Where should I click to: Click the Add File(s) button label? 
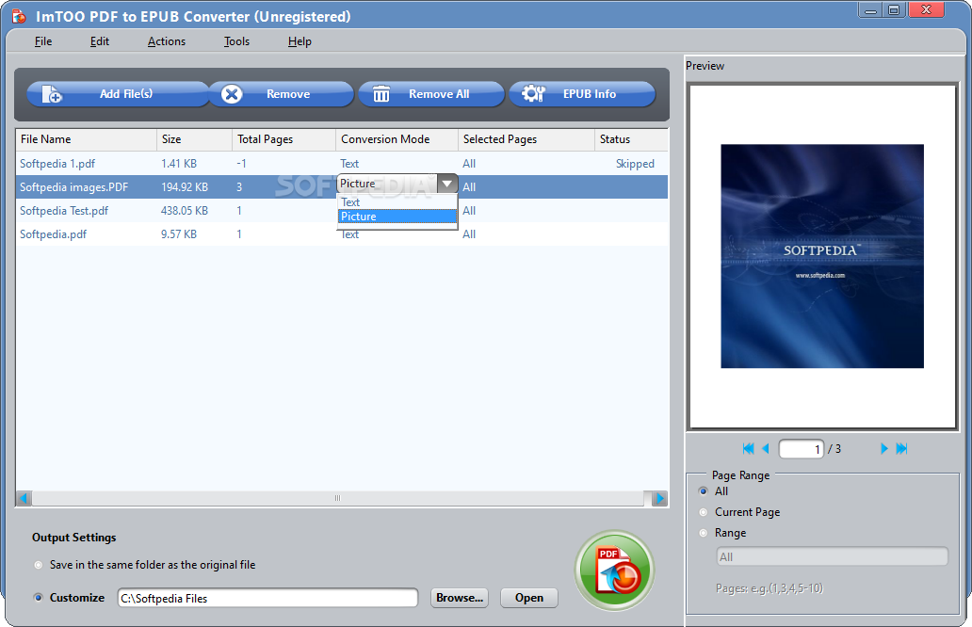[126, 93]
